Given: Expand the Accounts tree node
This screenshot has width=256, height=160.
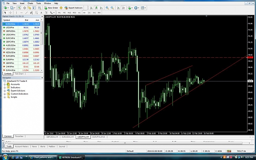Looking at the screenshot, I should point(5,84).
